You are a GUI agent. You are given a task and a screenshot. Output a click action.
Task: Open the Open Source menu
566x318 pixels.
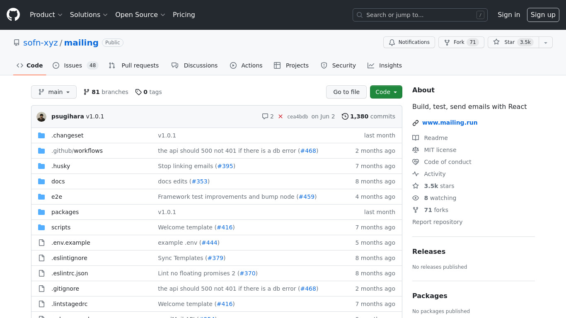pyautogui.click(x=140, y=15)
